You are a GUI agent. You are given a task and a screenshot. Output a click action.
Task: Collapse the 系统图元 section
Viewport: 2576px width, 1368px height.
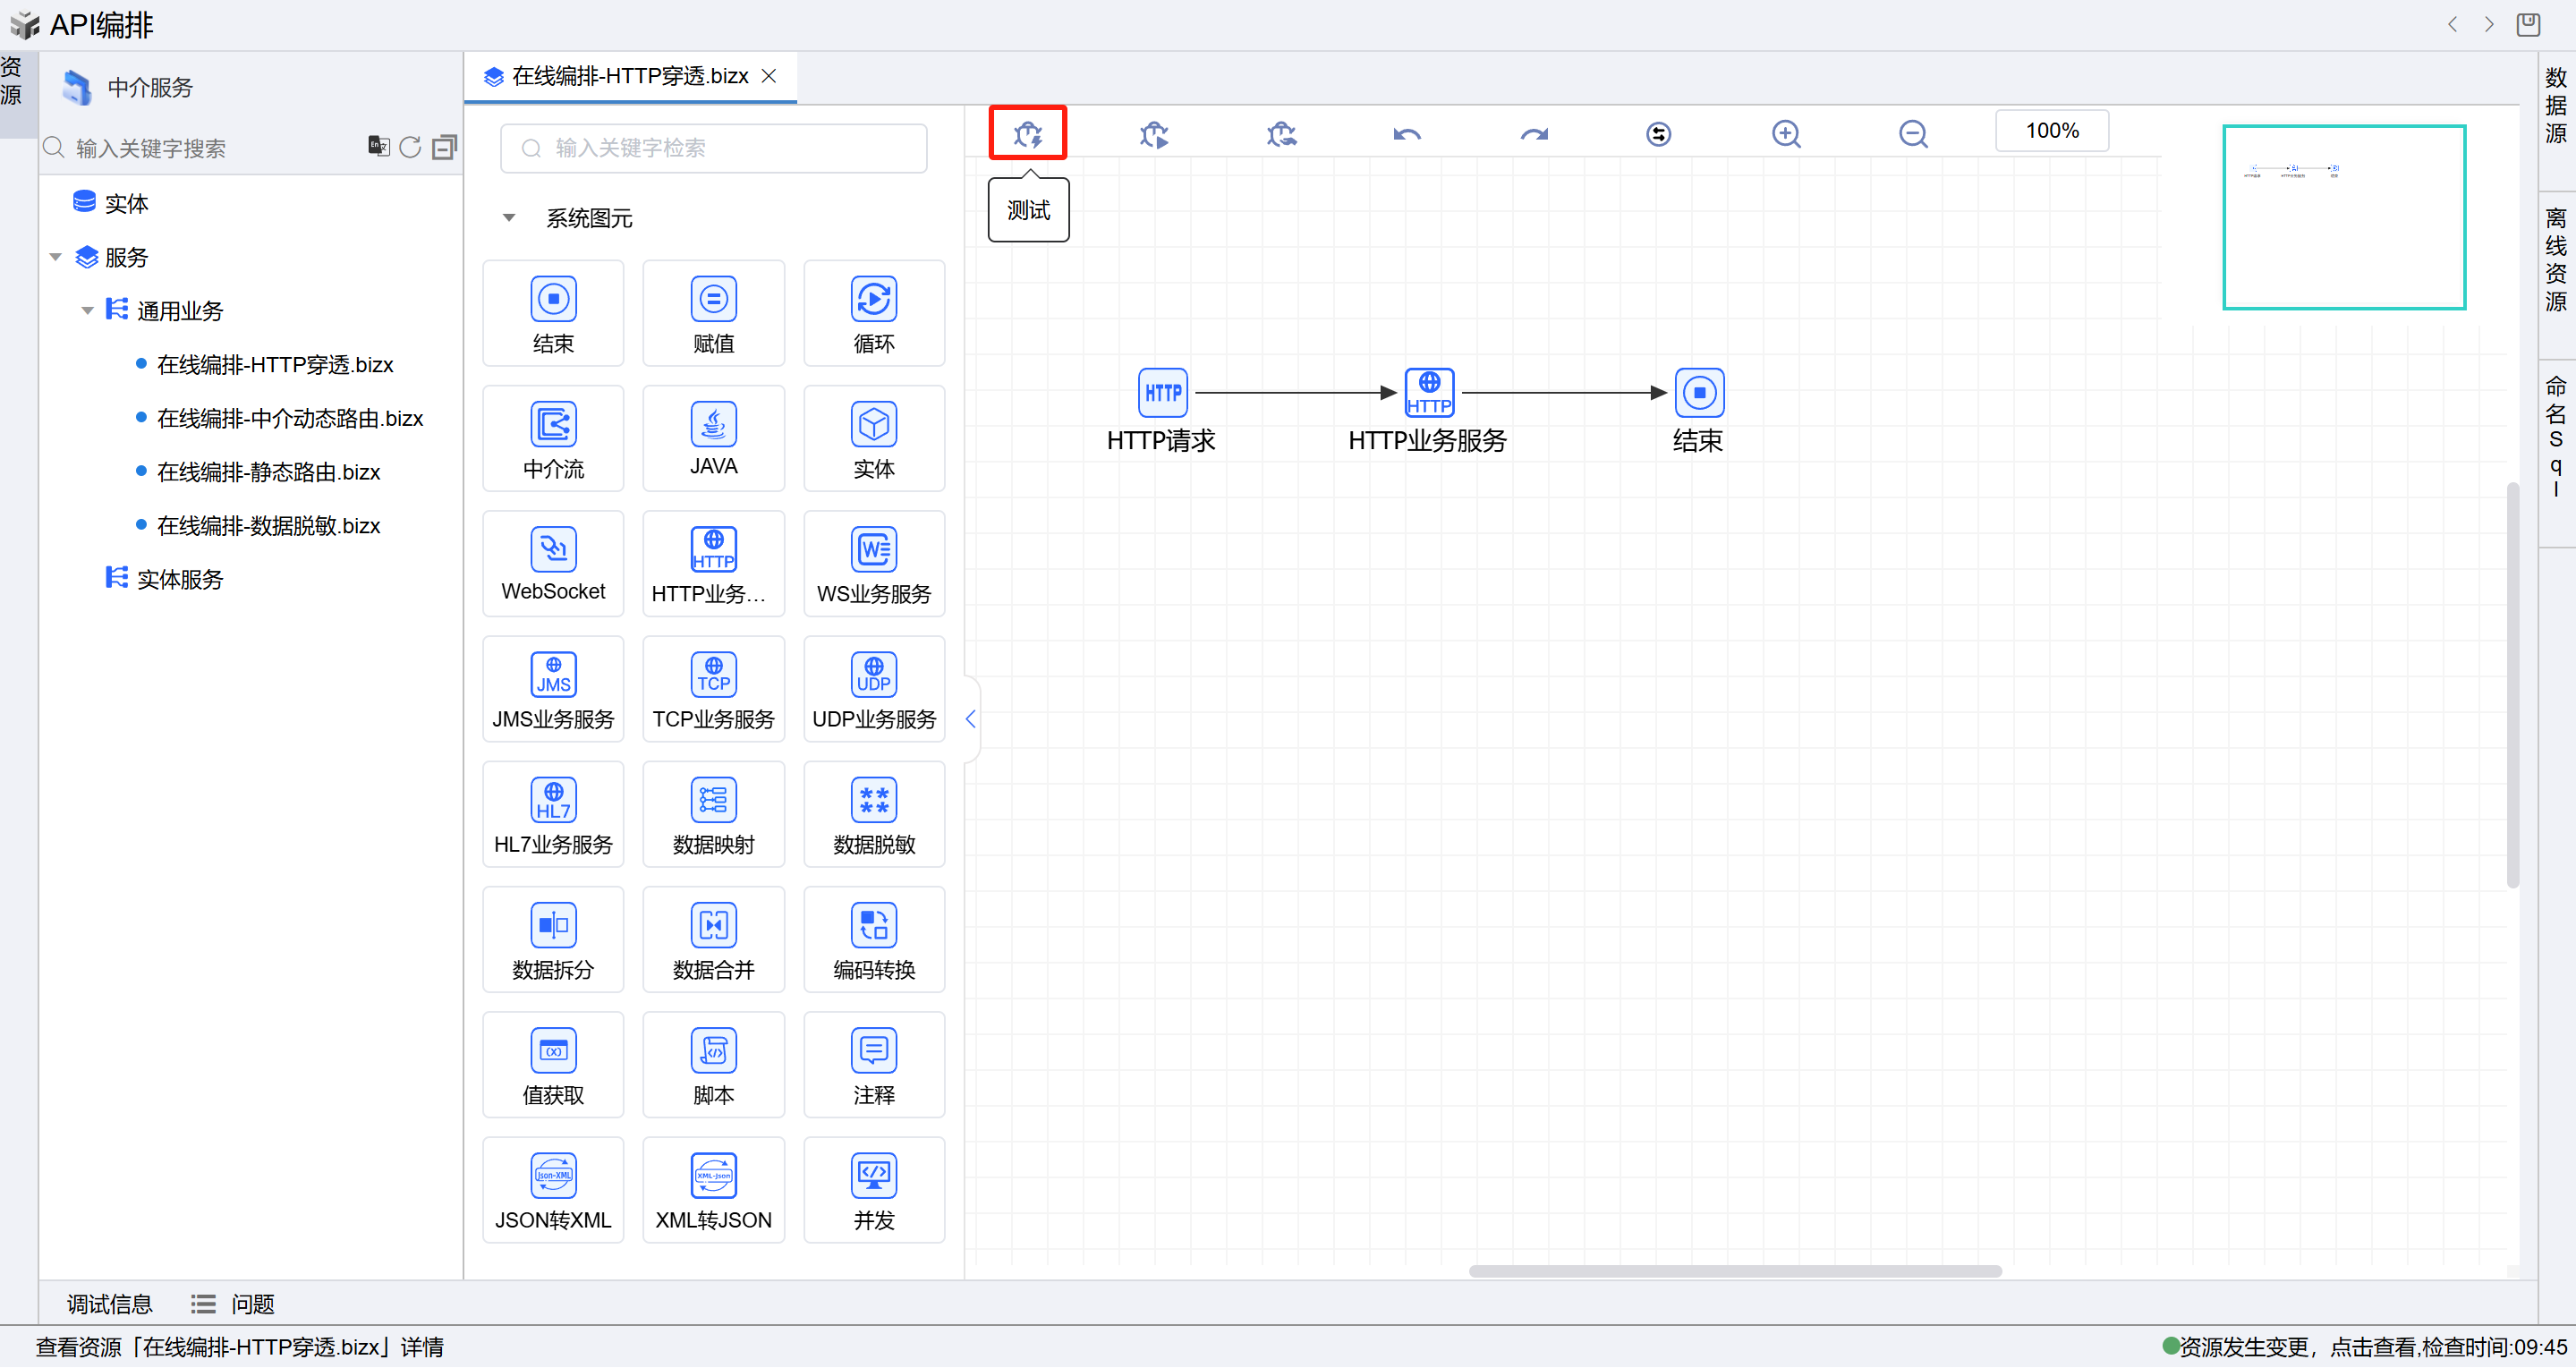509,218
